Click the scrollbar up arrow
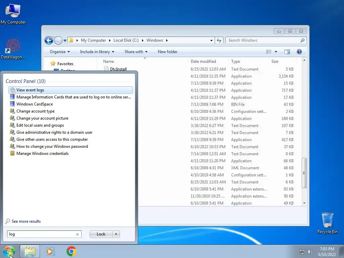 click(304, 60)
